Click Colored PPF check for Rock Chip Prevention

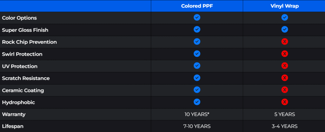197,42
